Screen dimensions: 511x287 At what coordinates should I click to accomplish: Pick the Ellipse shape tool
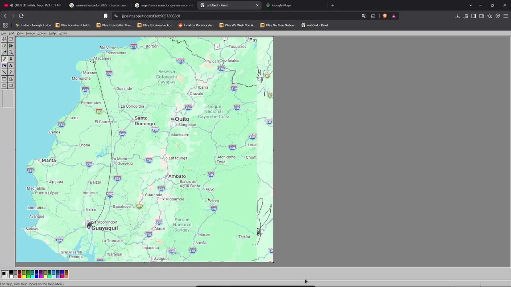tap(4, 85)
